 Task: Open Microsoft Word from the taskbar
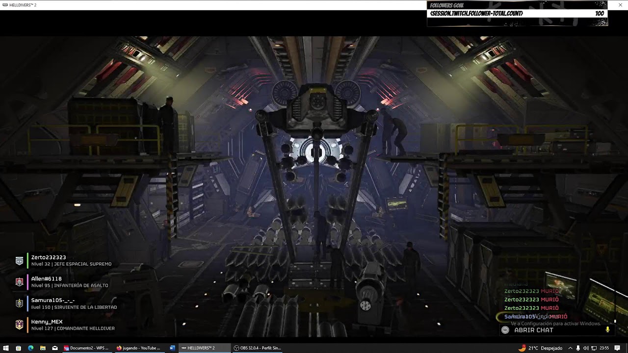click(x=172, y=348)
